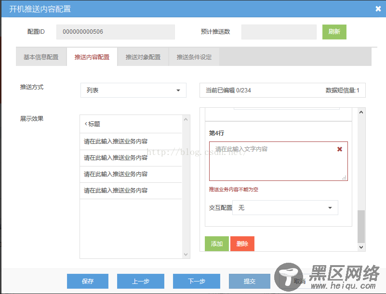Image resolution: width=386 pixels, height=294 pixels.
Task: Click the 展示效果 label
Action: point(32,119)
